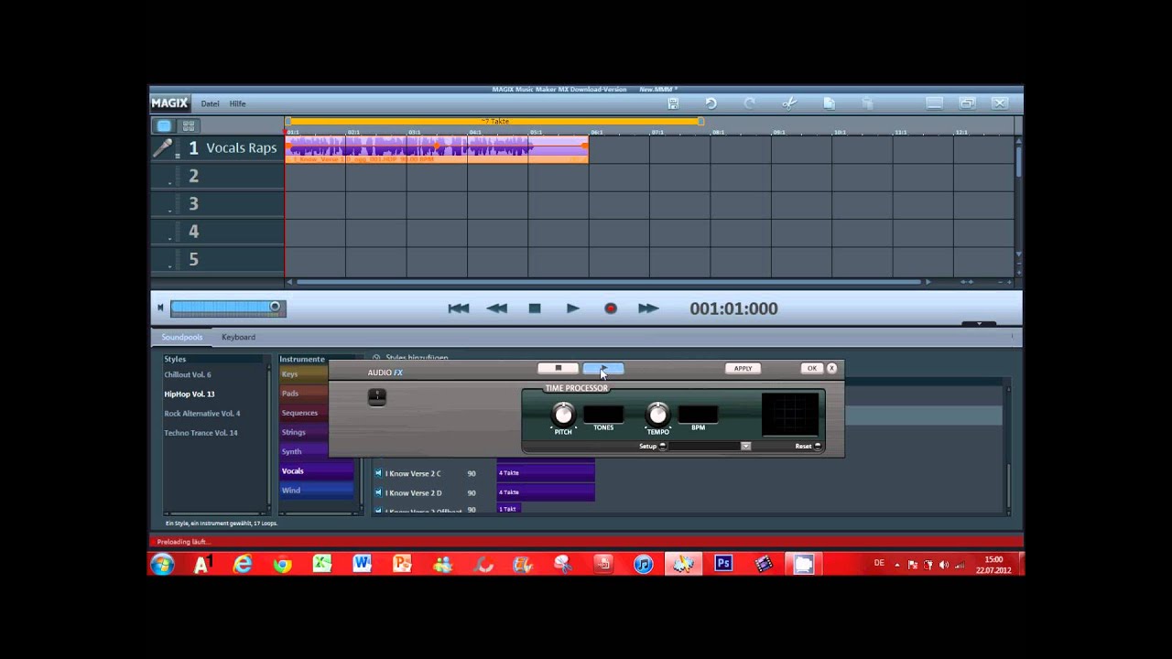Choose the Pads instrument category

pos(303,394)
